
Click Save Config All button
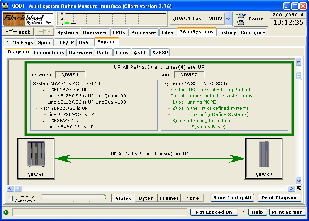232,198
